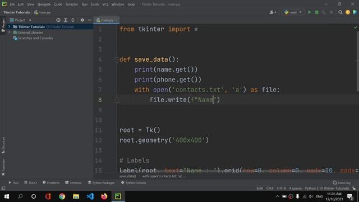359x202 pixels.
Task: Open Python Packages tool window
Action: 101,183
